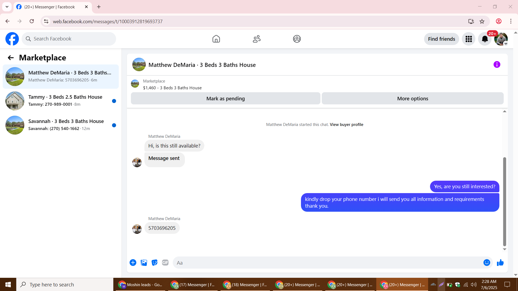Bookmark this page with the star

482,21
